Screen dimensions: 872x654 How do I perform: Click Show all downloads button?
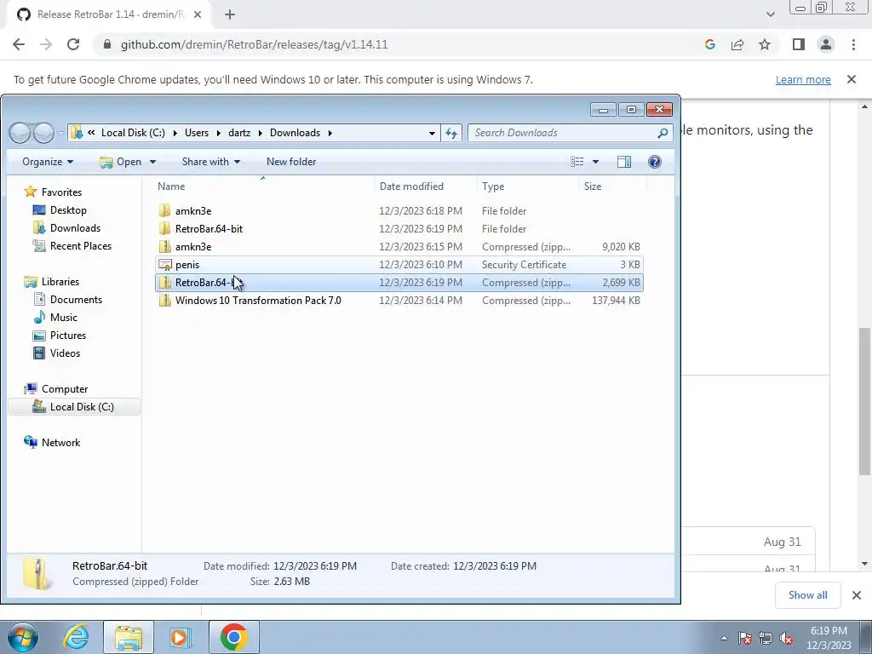[x=807, y=595]
